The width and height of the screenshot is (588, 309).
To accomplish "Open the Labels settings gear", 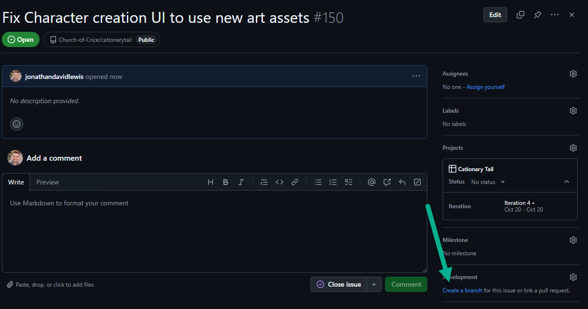I will 573,111.
